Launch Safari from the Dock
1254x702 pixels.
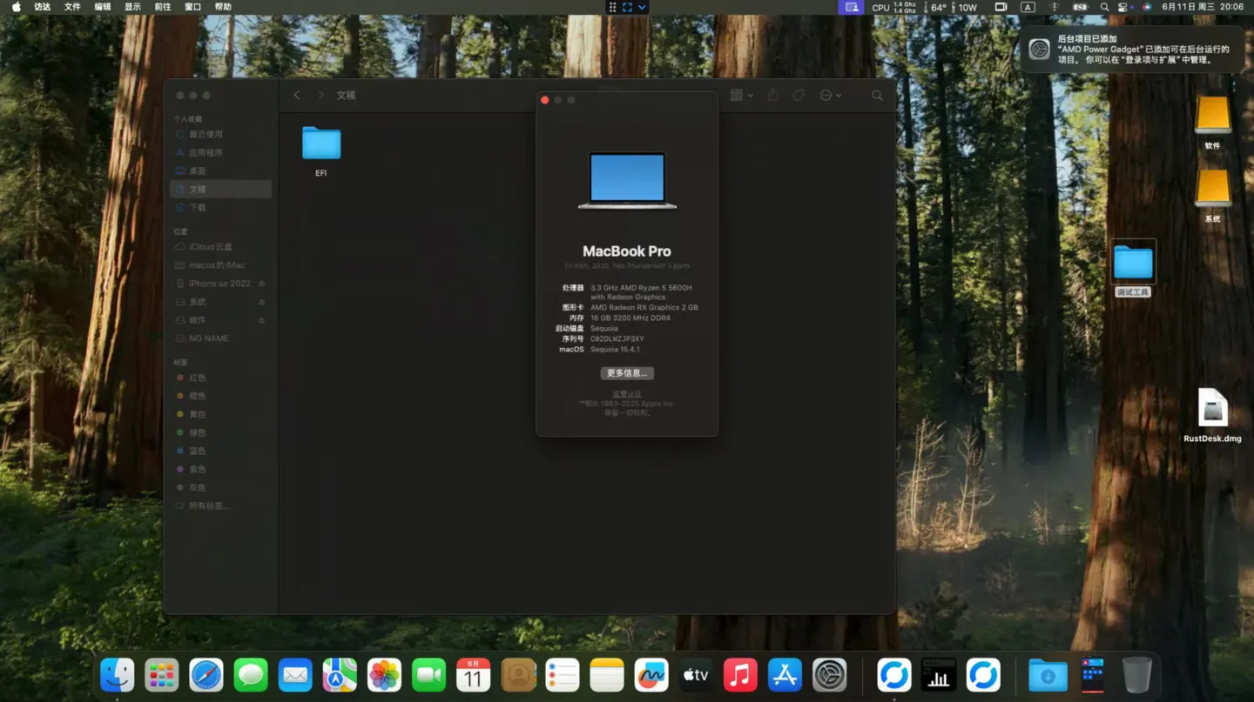tap(206, 675)
